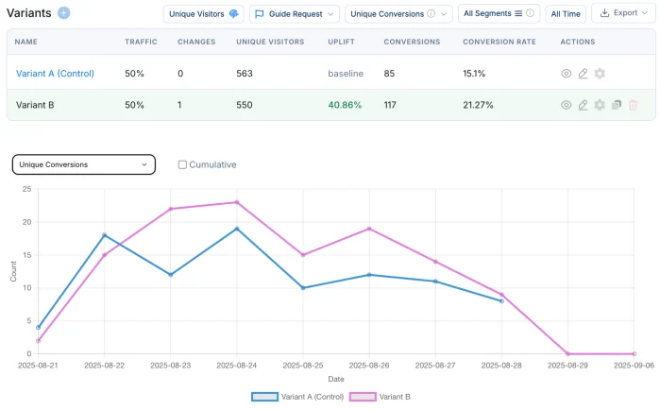Image resolution: width=660 pixels, height=410 pixels.
Task: Click the Variant B name cell
Action: pos(35,105)
